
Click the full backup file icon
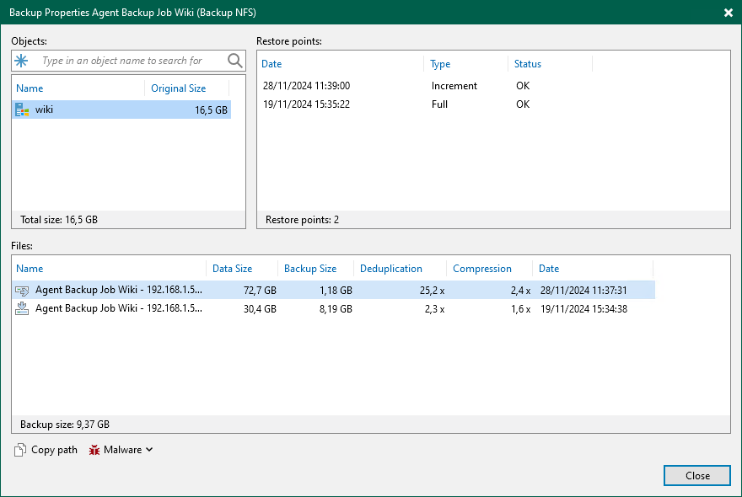(23, 308)
